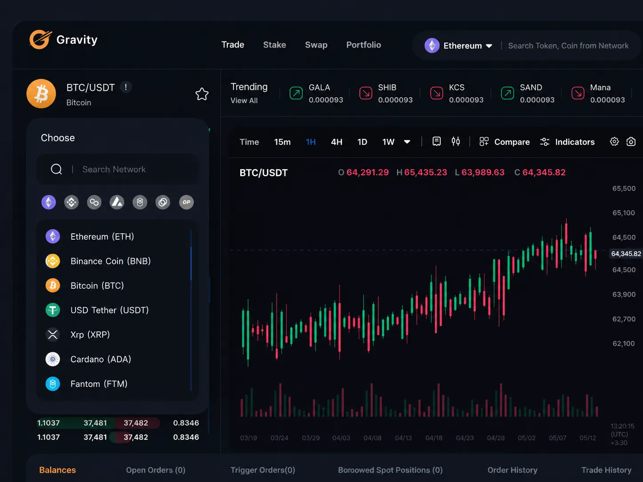The image size is (643, 482).
Task: Set timeframe to 4H
Action: 337,142
